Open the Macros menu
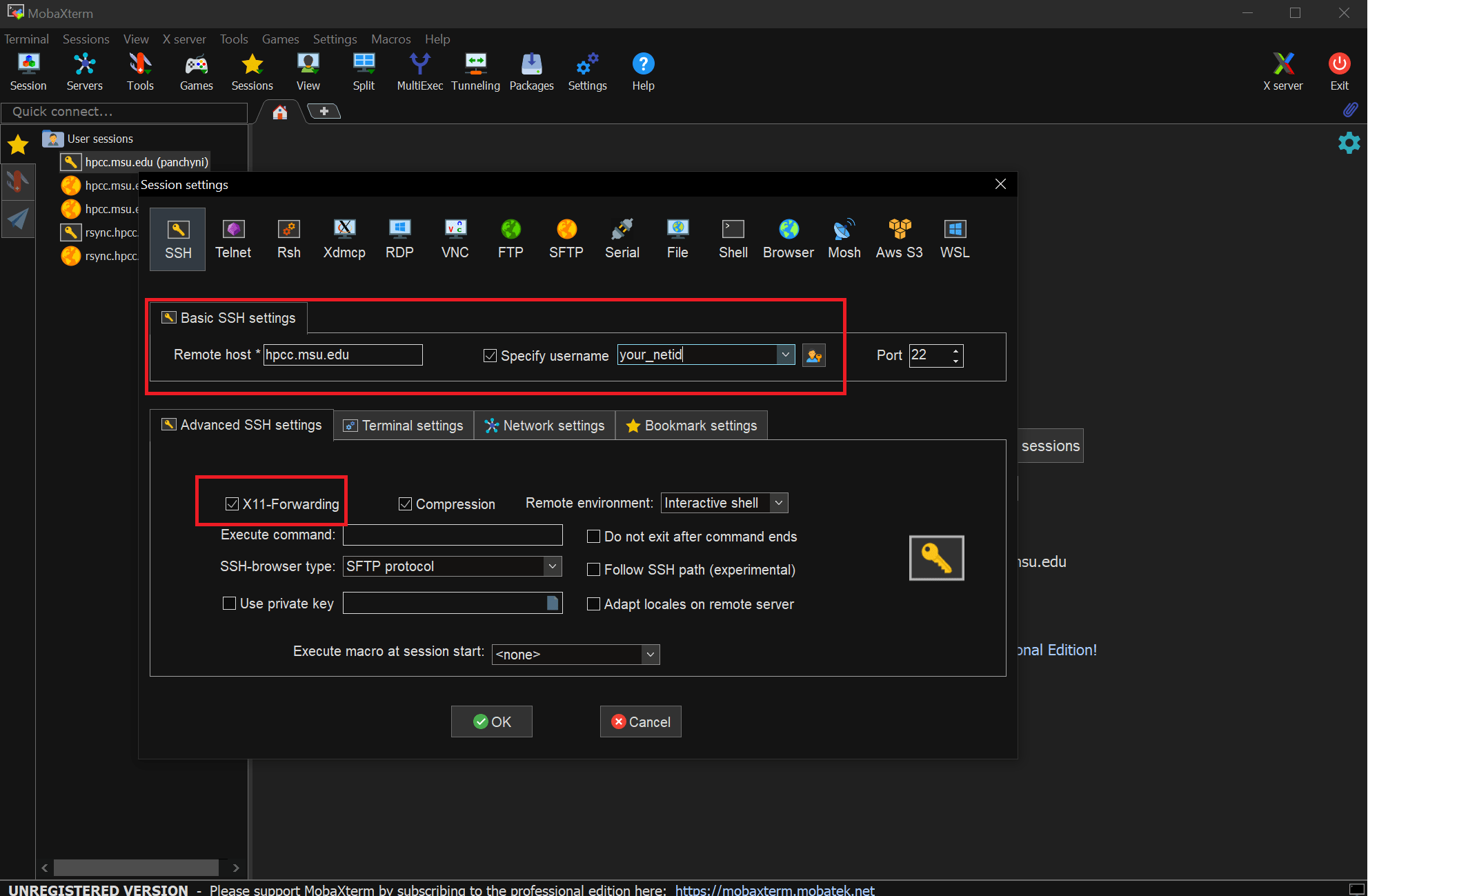The width and height of the screenshot is (1477, 896). click(x=390, y=39)
